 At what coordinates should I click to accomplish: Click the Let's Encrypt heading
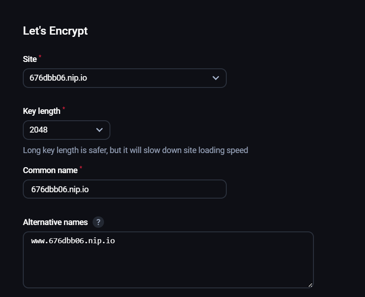(x=55, y=31)
